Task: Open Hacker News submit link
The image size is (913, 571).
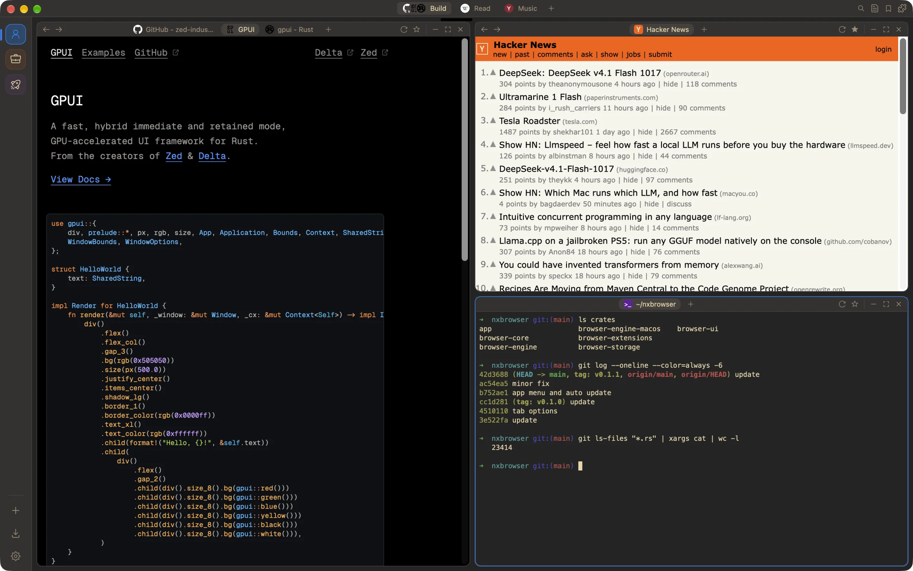Action: pos(660,54)
